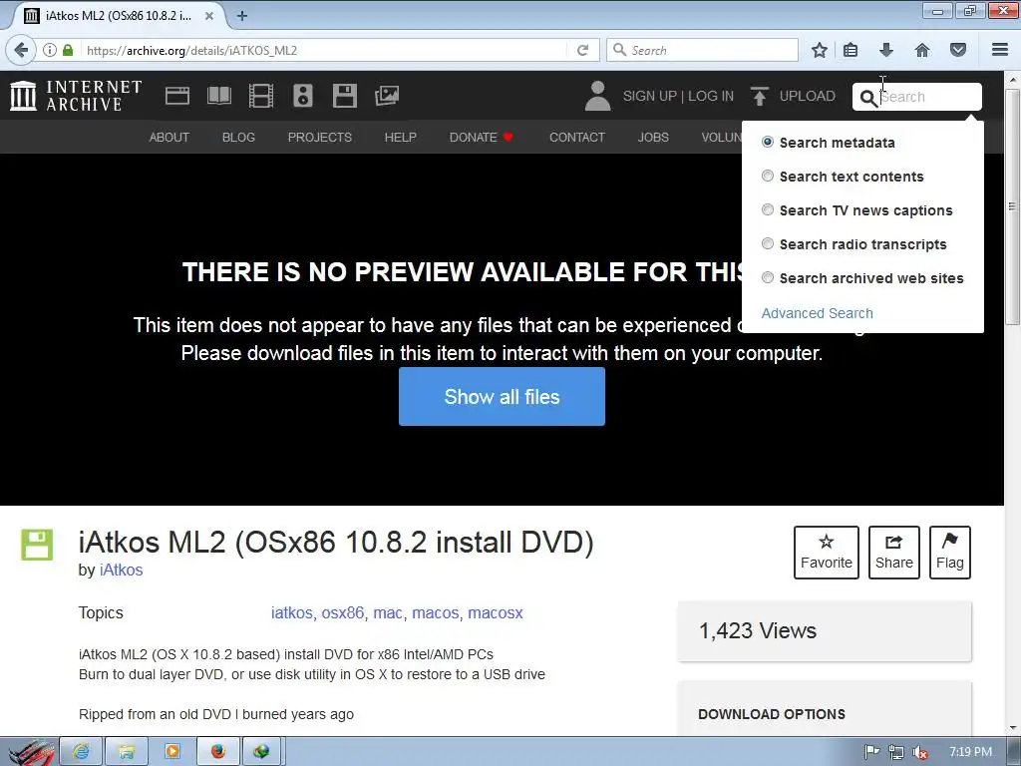The width and height of the screenshot is (1021, 766).
Task: Flag this item with Flag button
Action: (x=950, y=553)
